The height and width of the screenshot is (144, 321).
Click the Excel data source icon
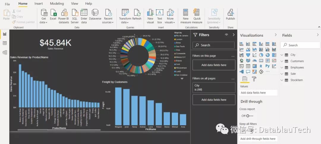(53, 13)
